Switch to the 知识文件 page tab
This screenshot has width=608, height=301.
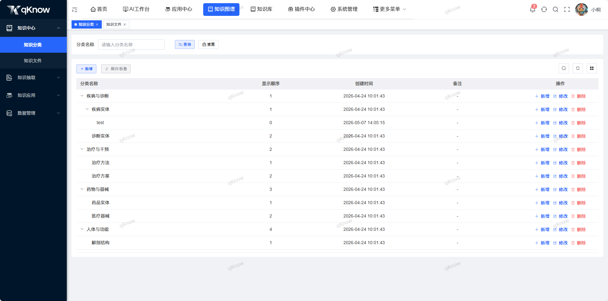[x=114, y=24]
